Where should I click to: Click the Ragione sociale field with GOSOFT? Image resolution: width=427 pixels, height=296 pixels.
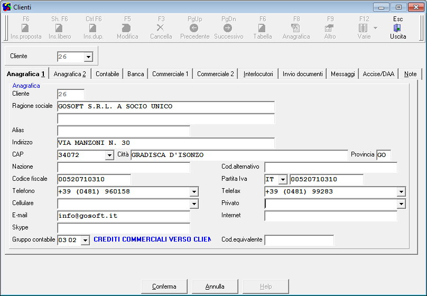click(166, 106)
